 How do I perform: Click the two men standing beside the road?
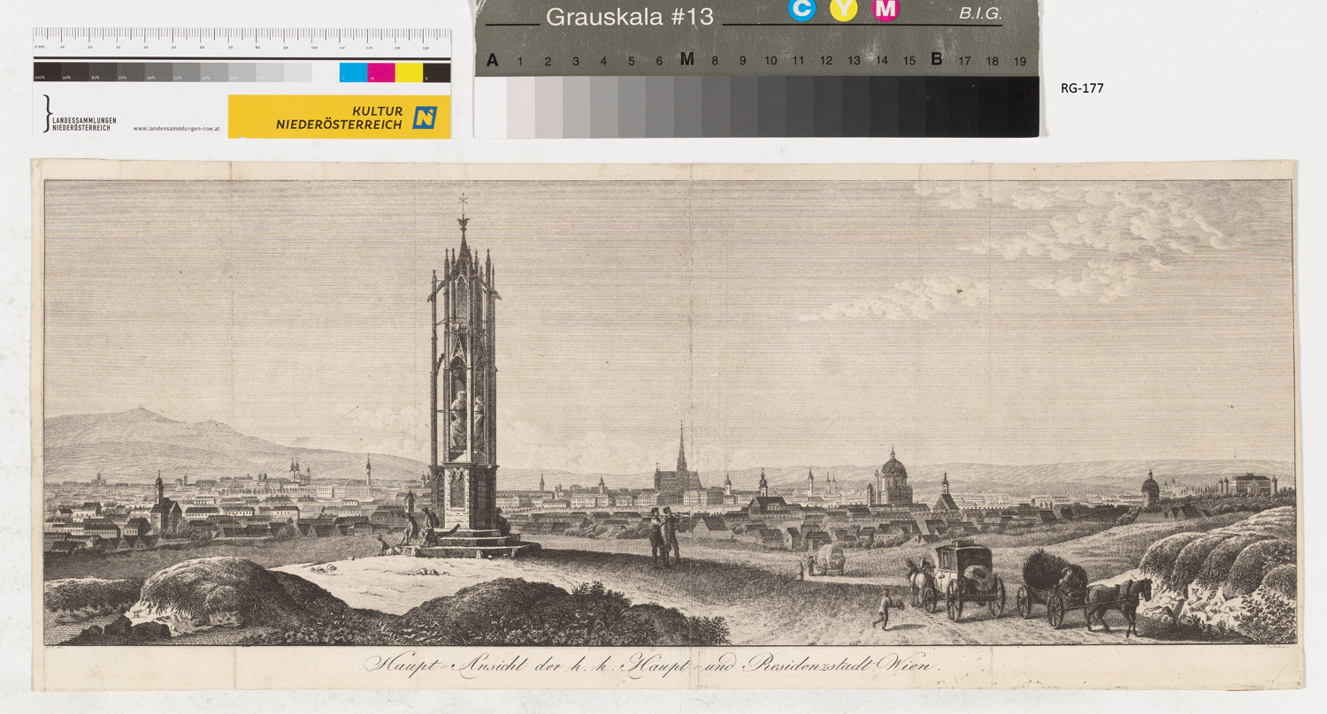pyautogui.click(x=665, y=535)
